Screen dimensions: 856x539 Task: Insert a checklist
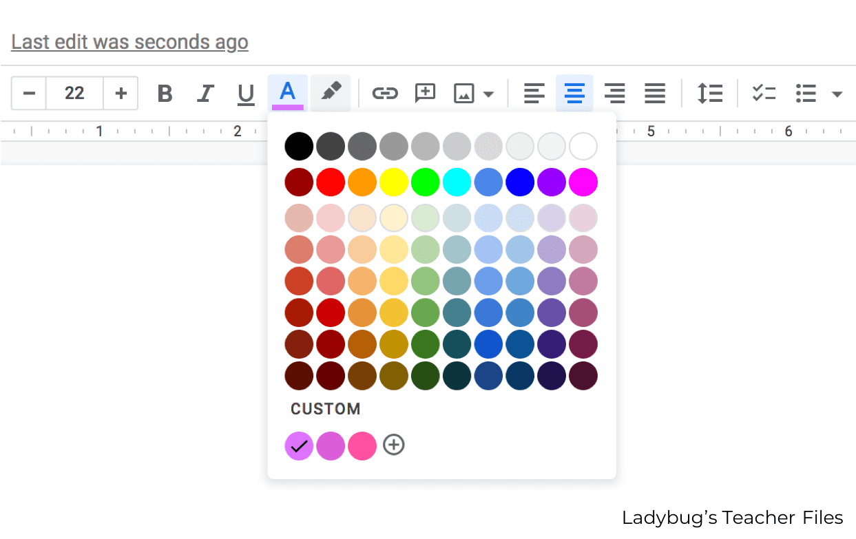click(764, 93)
